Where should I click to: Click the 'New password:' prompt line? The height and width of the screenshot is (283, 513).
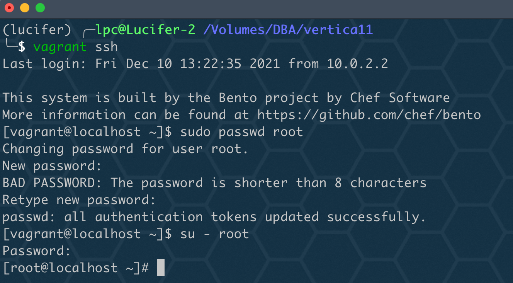point(52,166)
